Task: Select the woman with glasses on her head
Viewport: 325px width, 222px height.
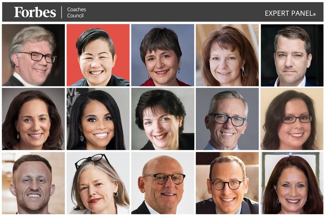Action: 98,183
